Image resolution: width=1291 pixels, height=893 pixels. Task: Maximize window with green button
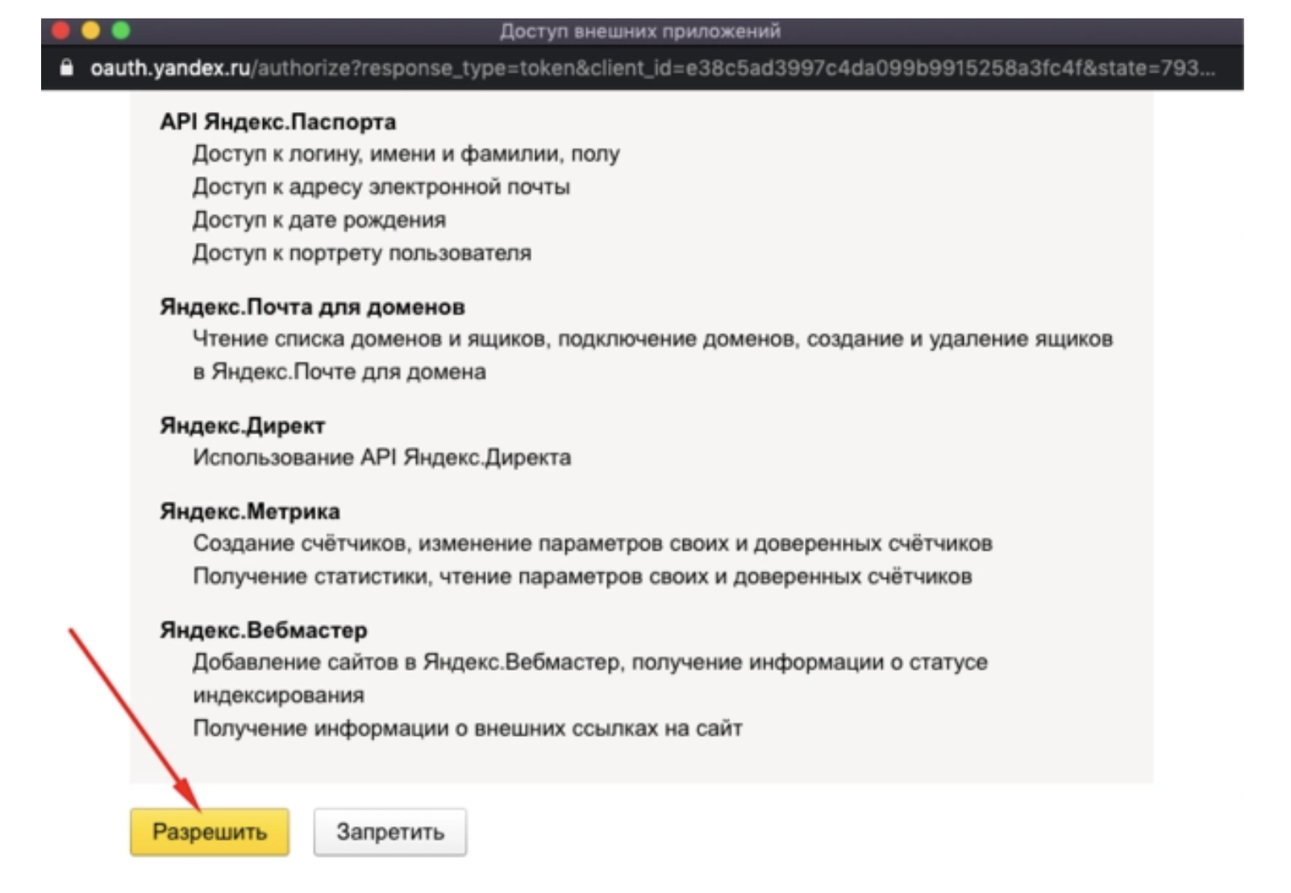coord(121,31)
